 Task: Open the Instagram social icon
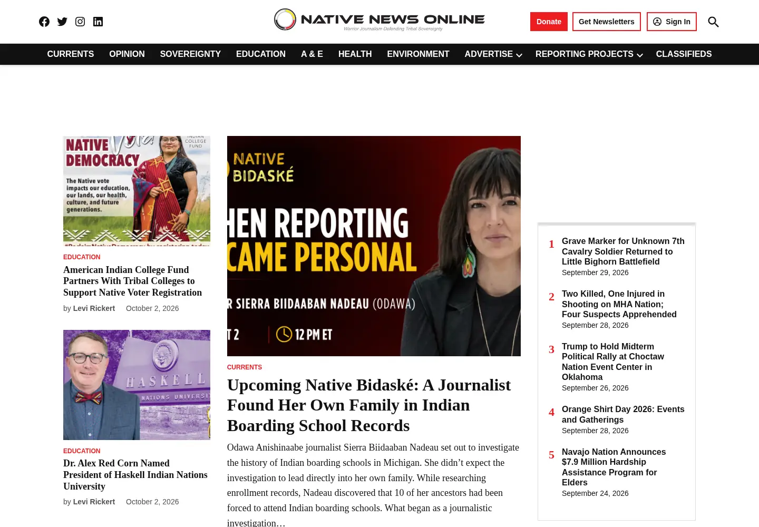[x=80, y=22]
